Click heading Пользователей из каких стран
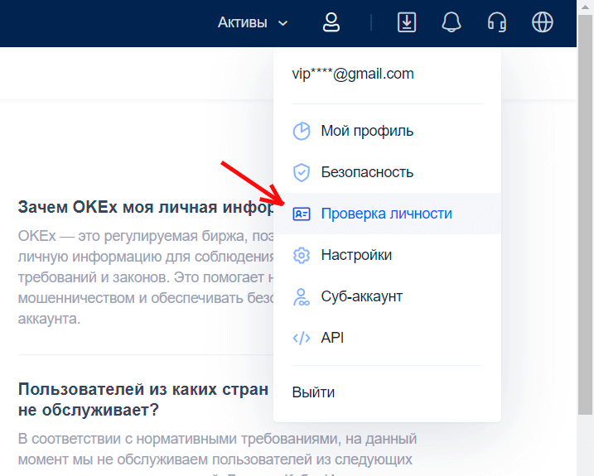The height and width of the screenshot is (476, 594). [x=143, y=400]
